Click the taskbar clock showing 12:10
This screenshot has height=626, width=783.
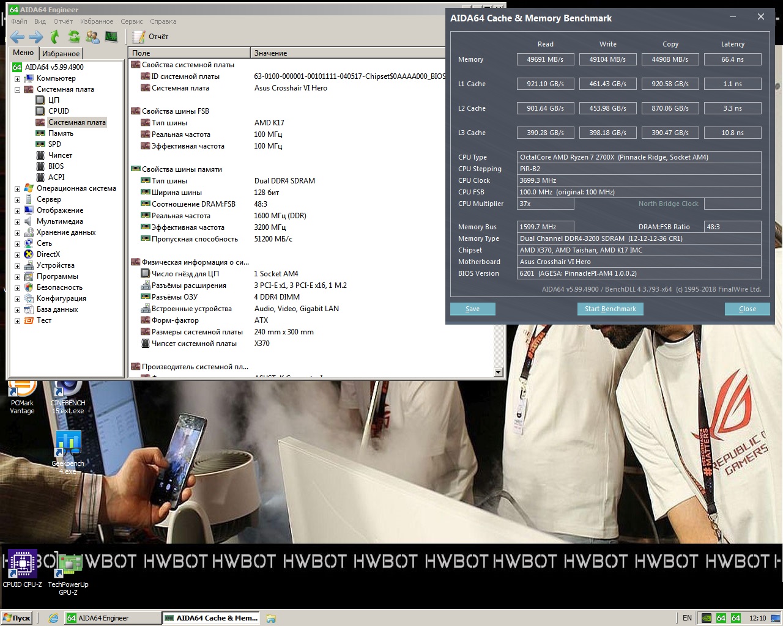click(758, 618)
